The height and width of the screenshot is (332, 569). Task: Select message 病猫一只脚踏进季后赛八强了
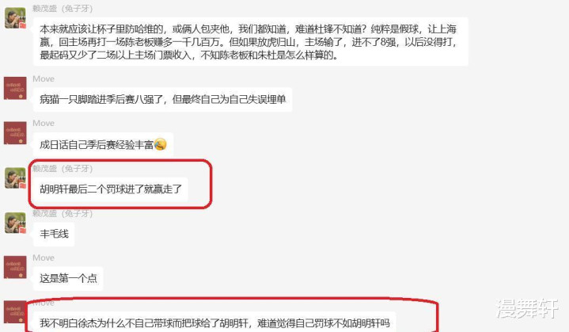pos(162,99)
